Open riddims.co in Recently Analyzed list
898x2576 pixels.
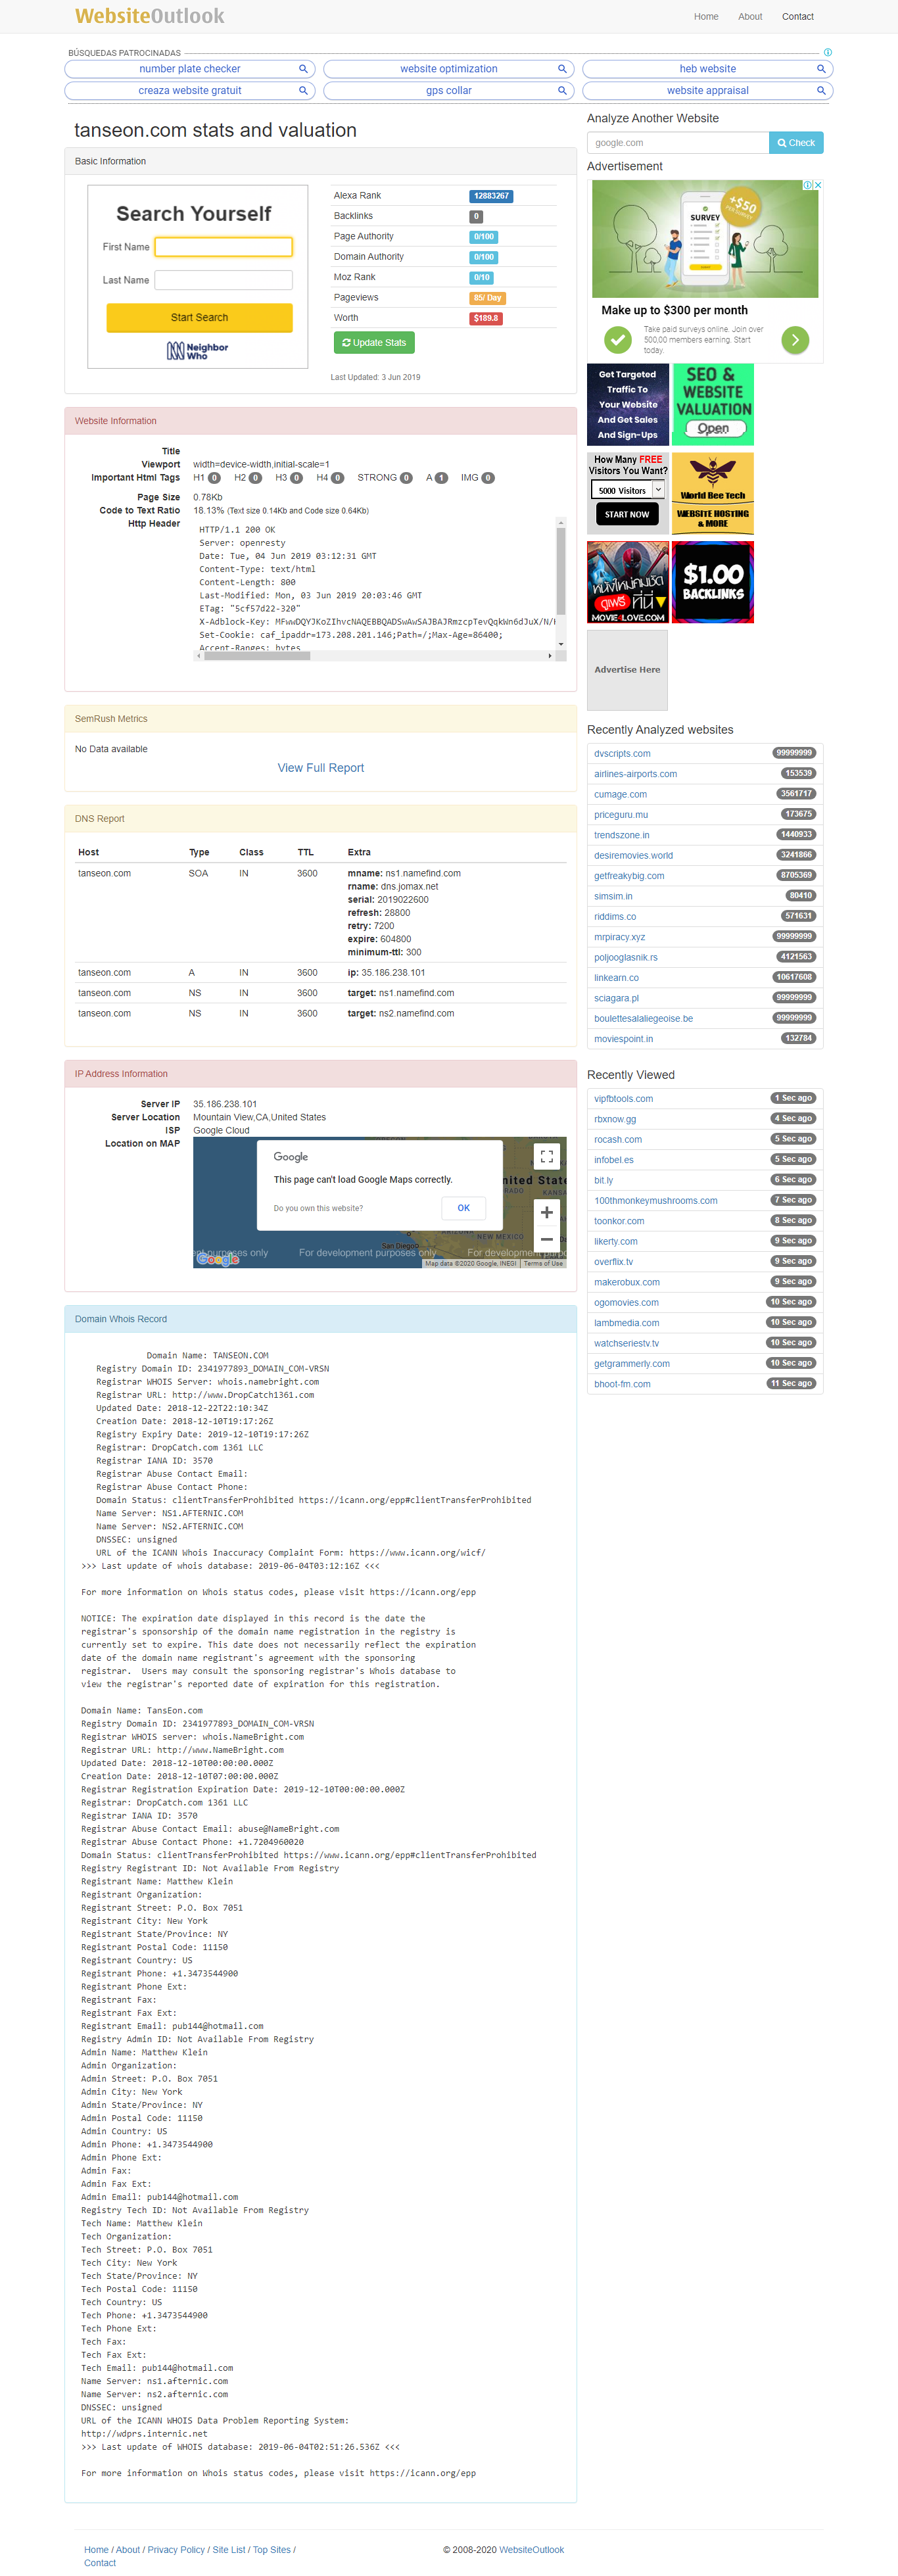[615, 917]
